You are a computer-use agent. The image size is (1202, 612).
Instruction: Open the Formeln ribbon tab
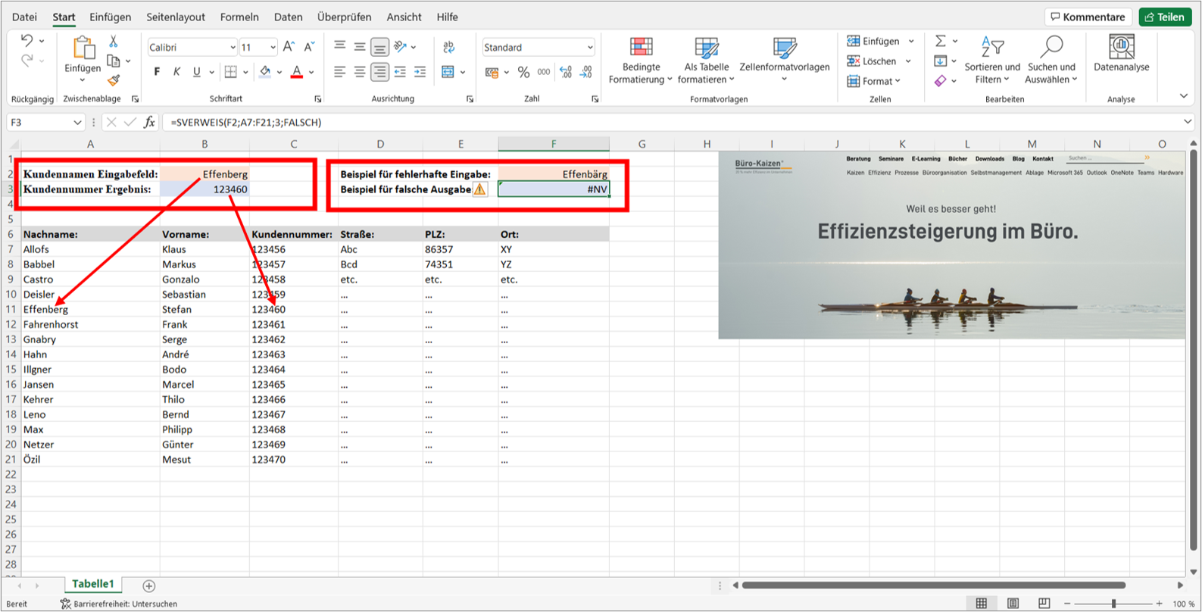point(239,17)
